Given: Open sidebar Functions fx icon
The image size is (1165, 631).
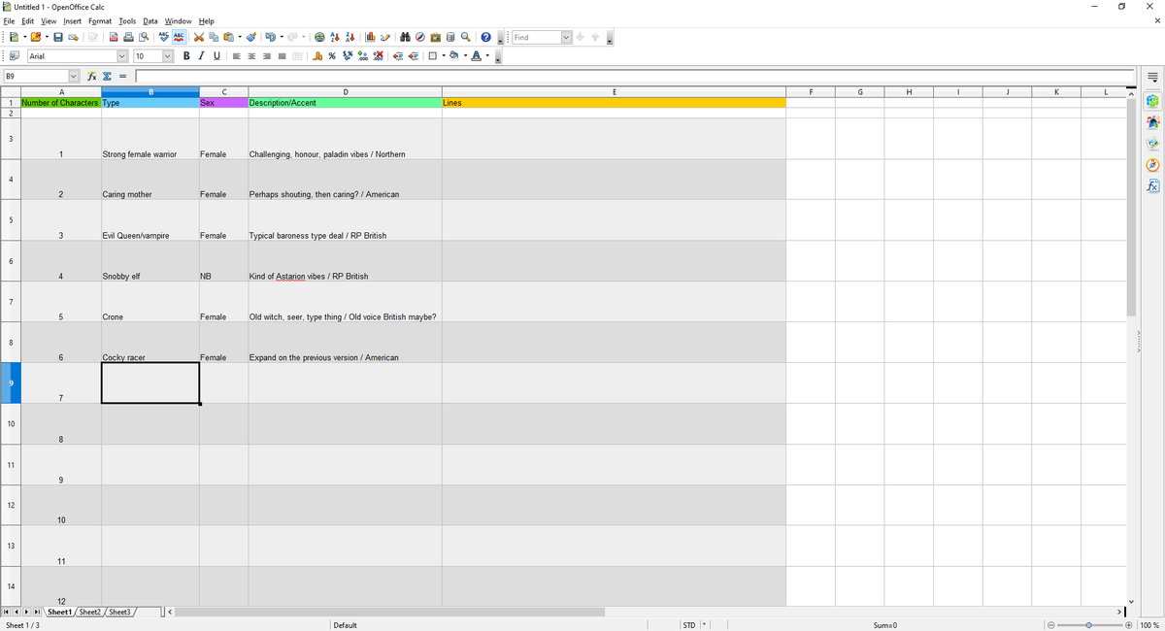Looking at the screenshot, I should click(x=1153, y=185).
